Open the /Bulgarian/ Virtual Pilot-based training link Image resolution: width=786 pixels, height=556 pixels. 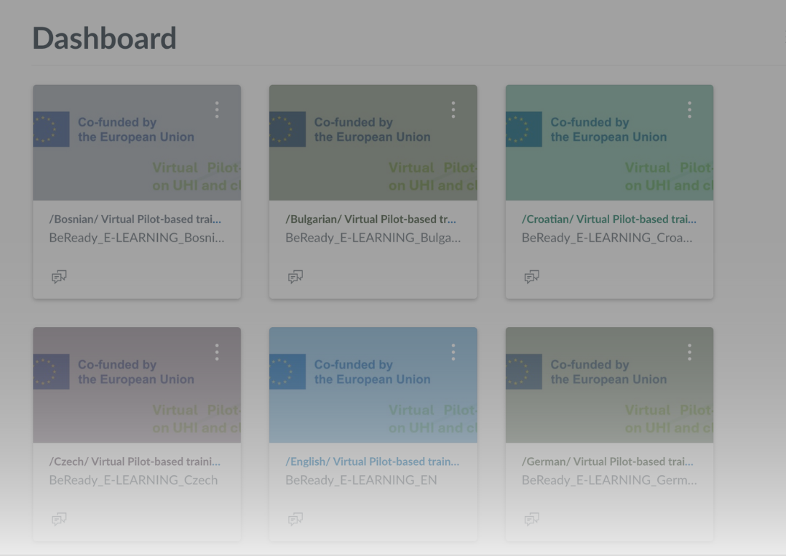(x=371, y=219)
